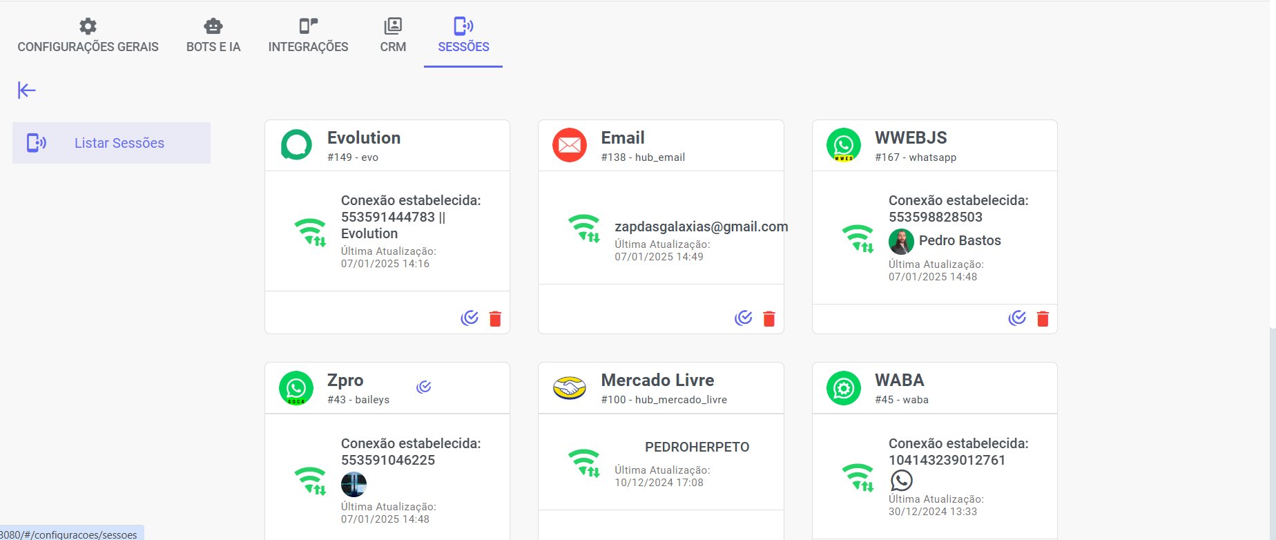
Task: Click the Zpro card title
Action: click(345, 380)
